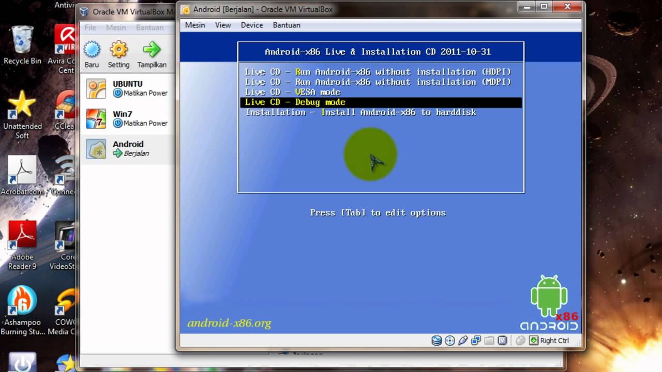The width and height of the screenshot is (662, 372).
Task: Open the View menu
Action: pyautogui.click(x=223, y=25)
